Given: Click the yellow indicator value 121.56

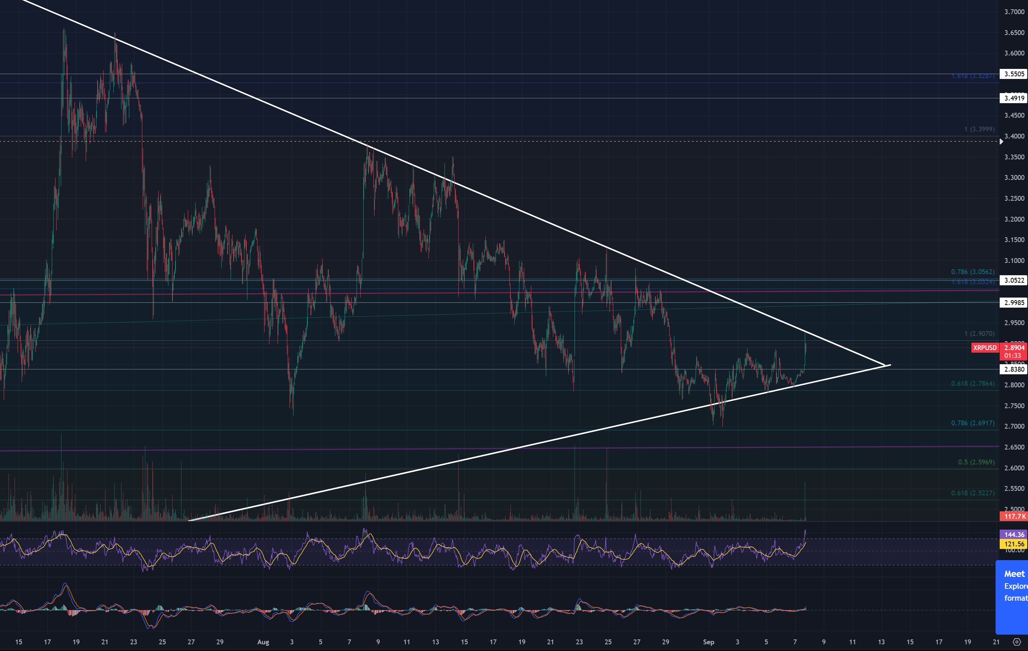Looking at the screenshot, I should tap(1014, 544).
